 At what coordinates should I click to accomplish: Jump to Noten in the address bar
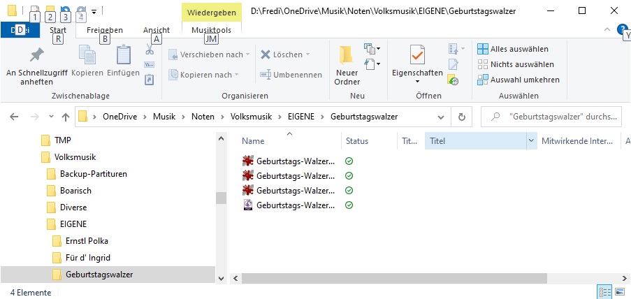[203, 117]
